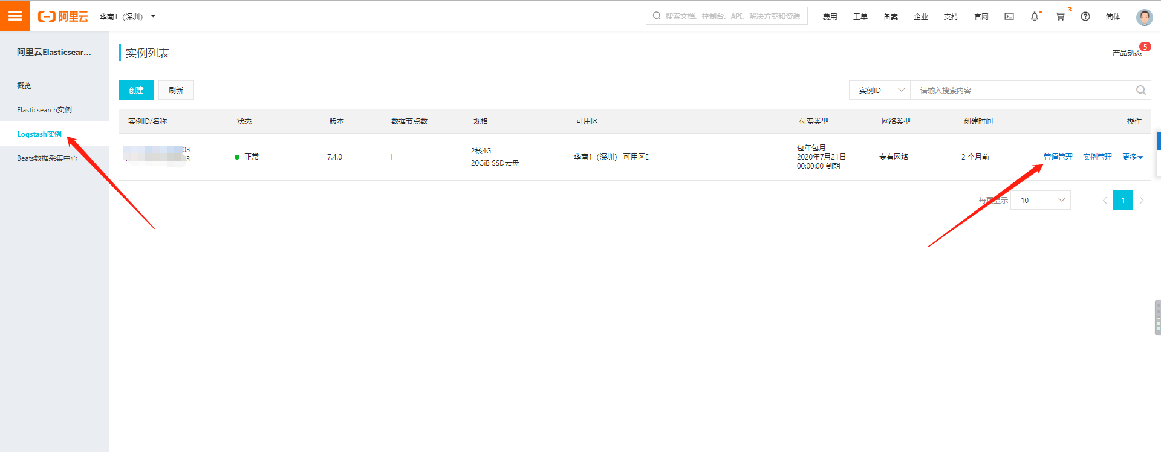This screenshot has width=1161, height=452.
Task: Click the 阿里云Elasticsear... sidebar title
Action: (54, 52)
